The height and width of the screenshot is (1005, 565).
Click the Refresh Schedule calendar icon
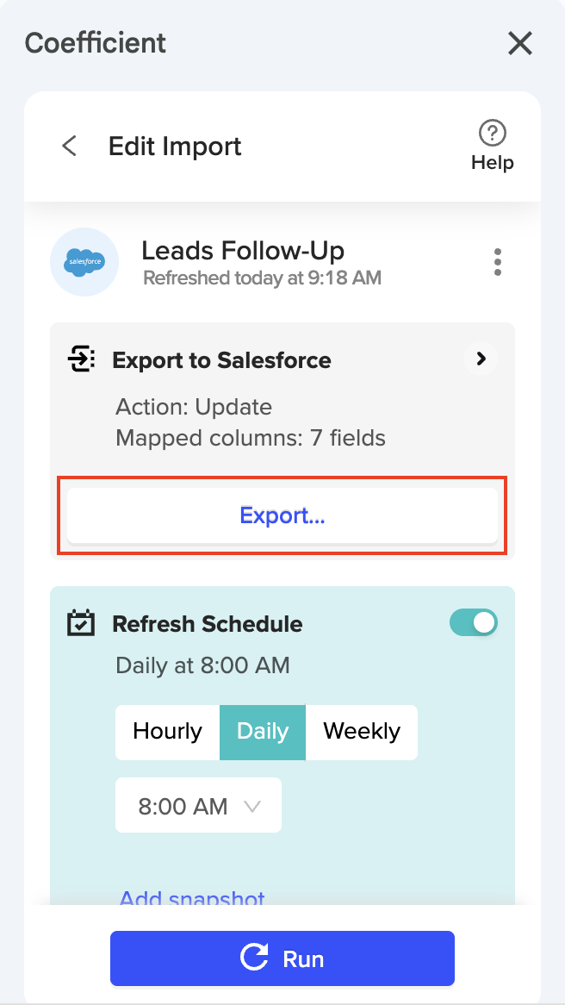[82, 623]
